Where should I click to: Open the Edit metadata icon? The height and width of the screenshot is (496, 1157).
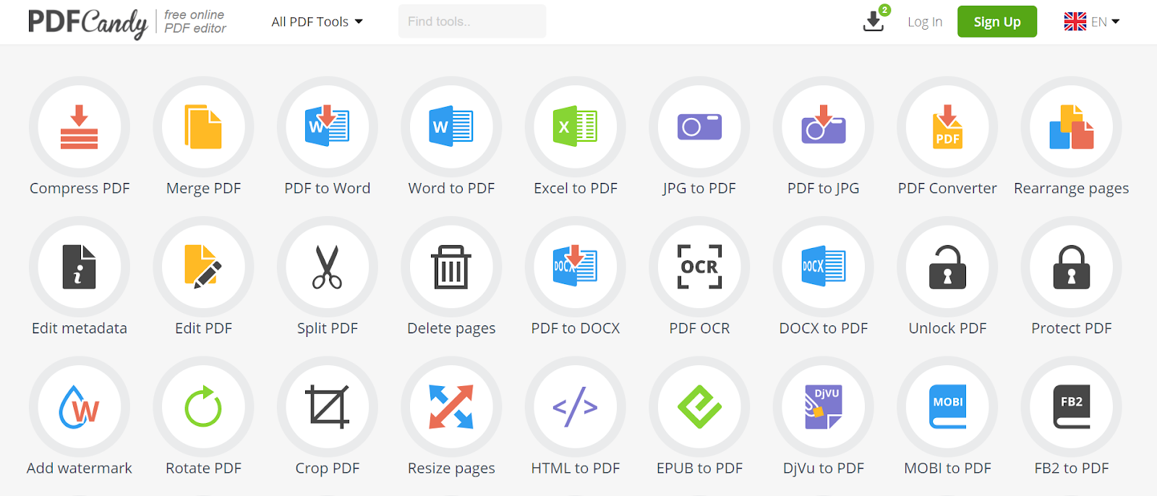(80, 267)
